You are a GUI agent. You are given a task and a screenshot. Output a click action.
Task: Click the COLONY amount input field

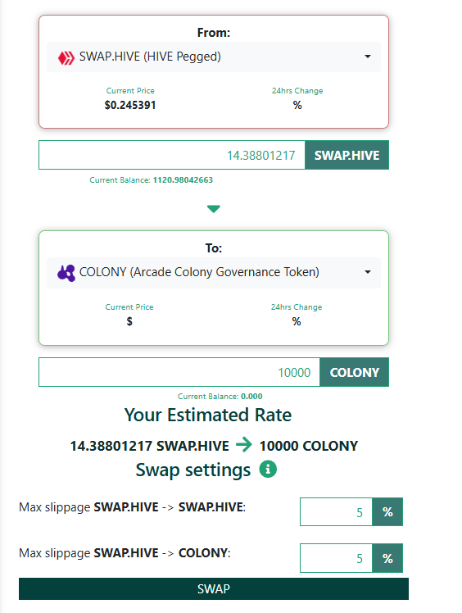pyautogui.click(x=179, y=372)
